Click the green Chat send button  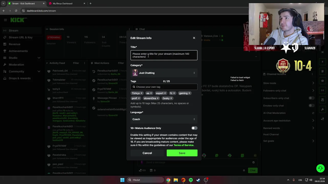coord(253,170)
